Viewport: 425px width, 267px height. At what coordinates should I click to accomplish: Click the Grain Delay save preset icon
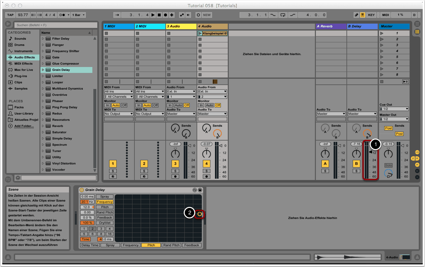[200, 190]
